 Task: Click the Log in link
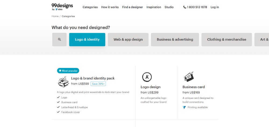click(215, 7)
